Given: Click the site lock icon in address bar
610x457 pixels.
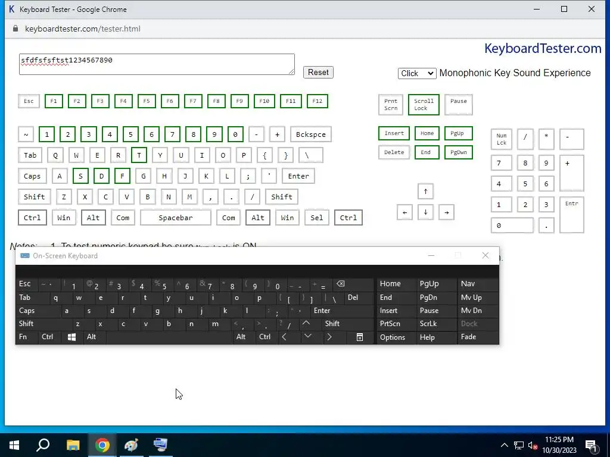Looking at the screenshot, I should coord(15,29).
